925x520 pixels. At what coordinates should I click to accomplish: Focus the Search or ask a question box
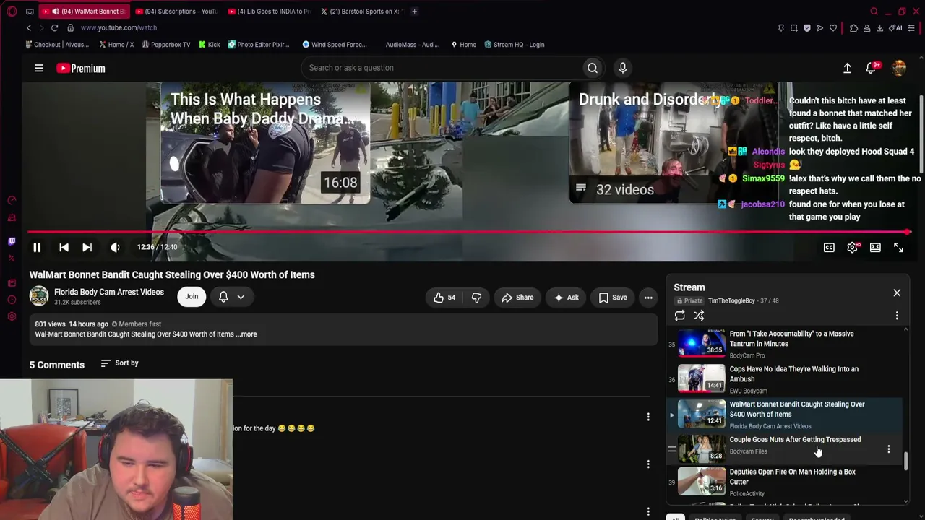pos(441,68)
